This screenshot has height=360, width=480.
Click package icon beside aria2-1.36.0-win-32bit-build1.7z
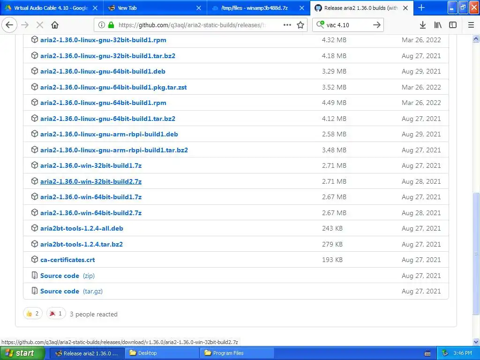pyautogui.click(x=35, y=165)
